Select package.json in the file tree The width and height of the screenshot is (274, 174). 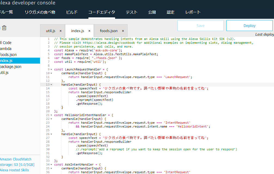coord(11,67)
